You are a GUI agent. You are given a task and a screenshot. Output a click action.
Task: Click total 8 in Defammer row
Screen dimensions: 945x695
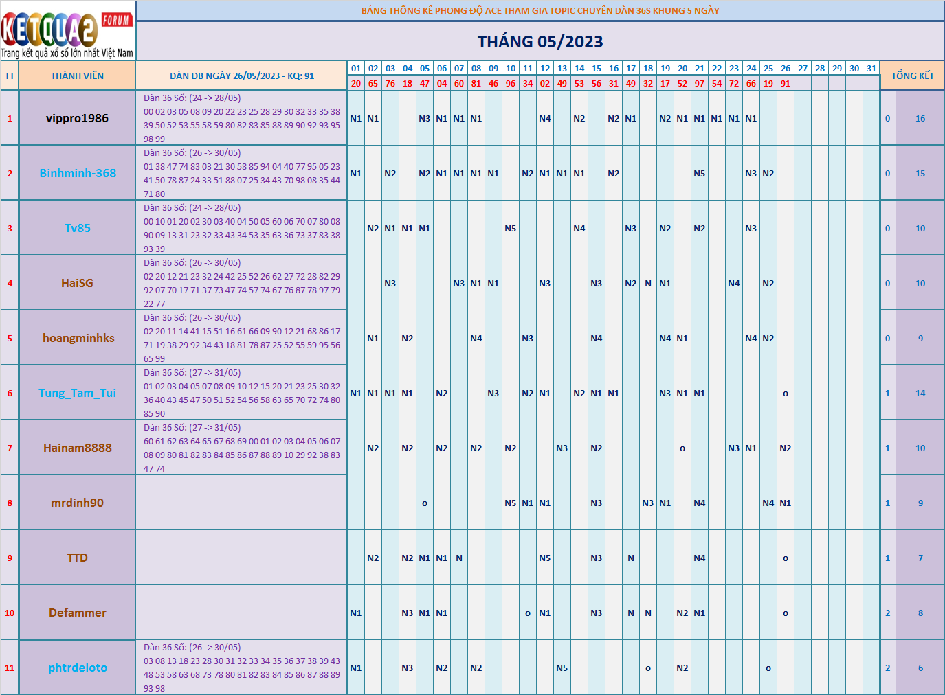click(x=920, y=613)
